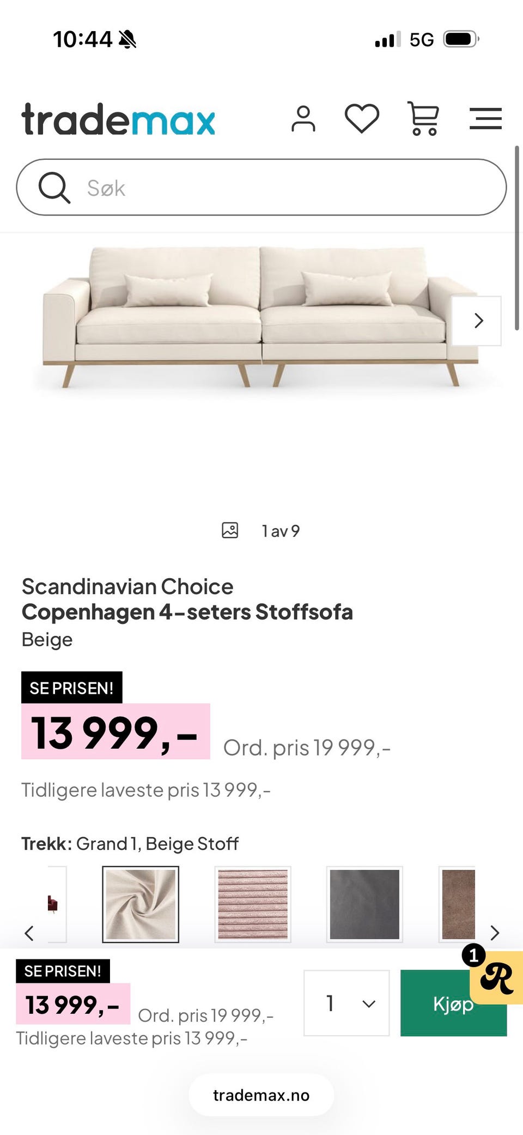Click the trademax logo

pyautogui.click(x=118, y=119)
